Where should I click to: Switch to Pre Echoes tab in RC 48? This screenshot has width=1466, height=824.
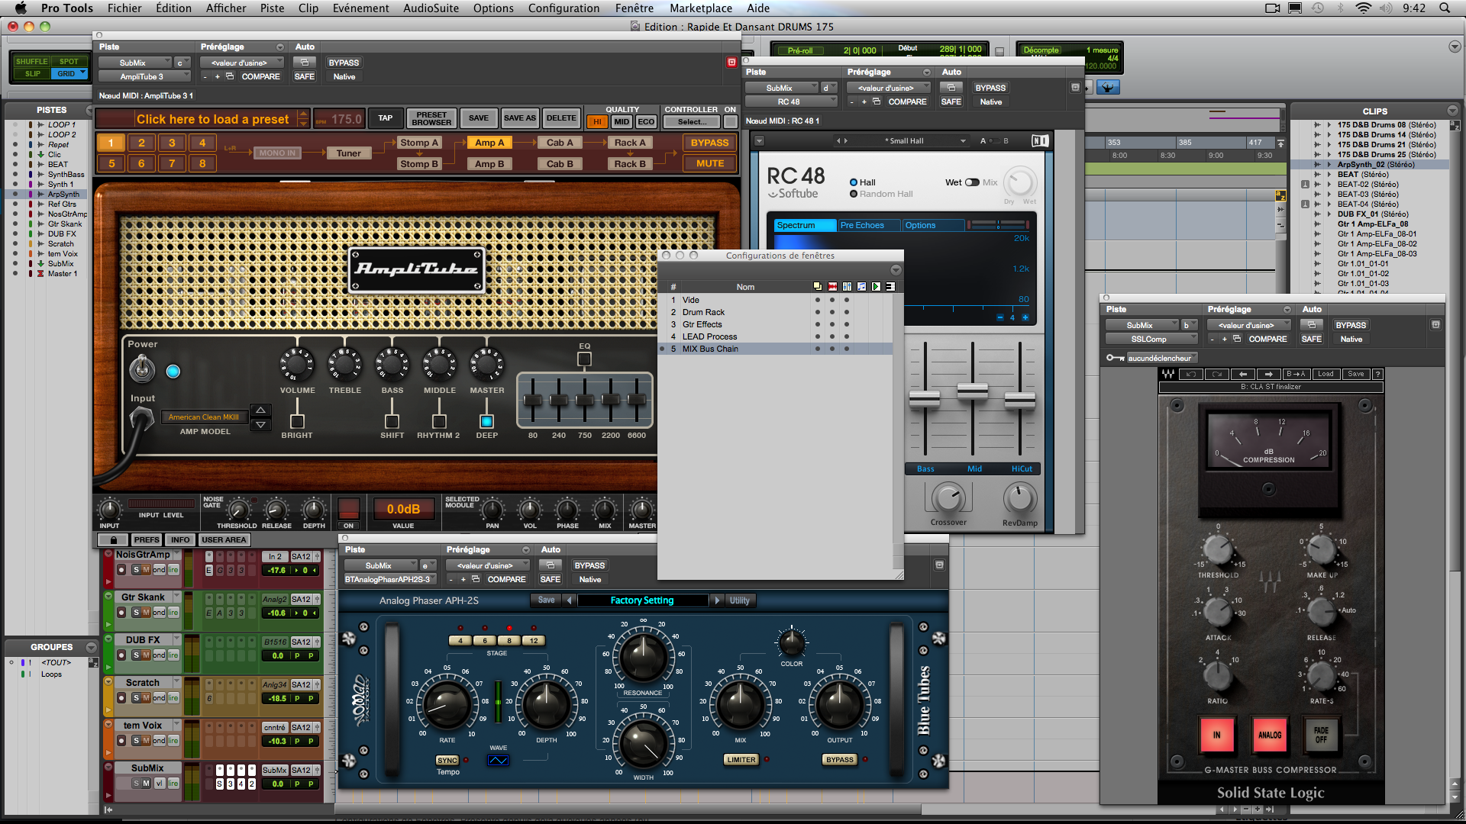click(x=868, y=225)
